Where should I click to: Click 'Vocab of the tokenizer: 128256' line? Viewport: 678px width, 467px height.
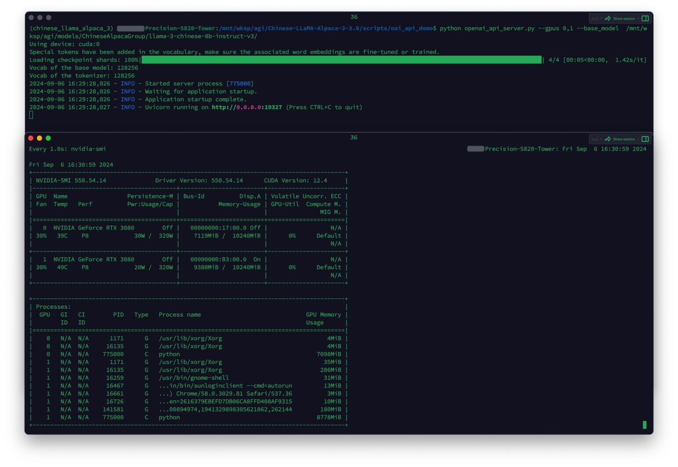pos(82,75)
